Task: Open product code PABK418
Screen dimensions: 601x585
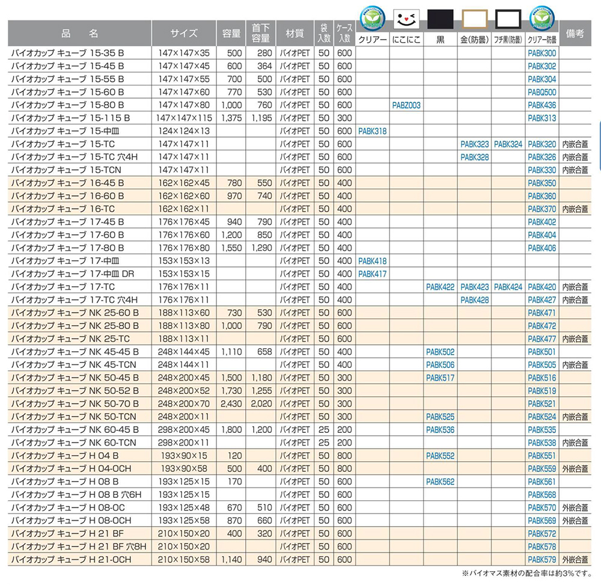Action: [373, 262]
